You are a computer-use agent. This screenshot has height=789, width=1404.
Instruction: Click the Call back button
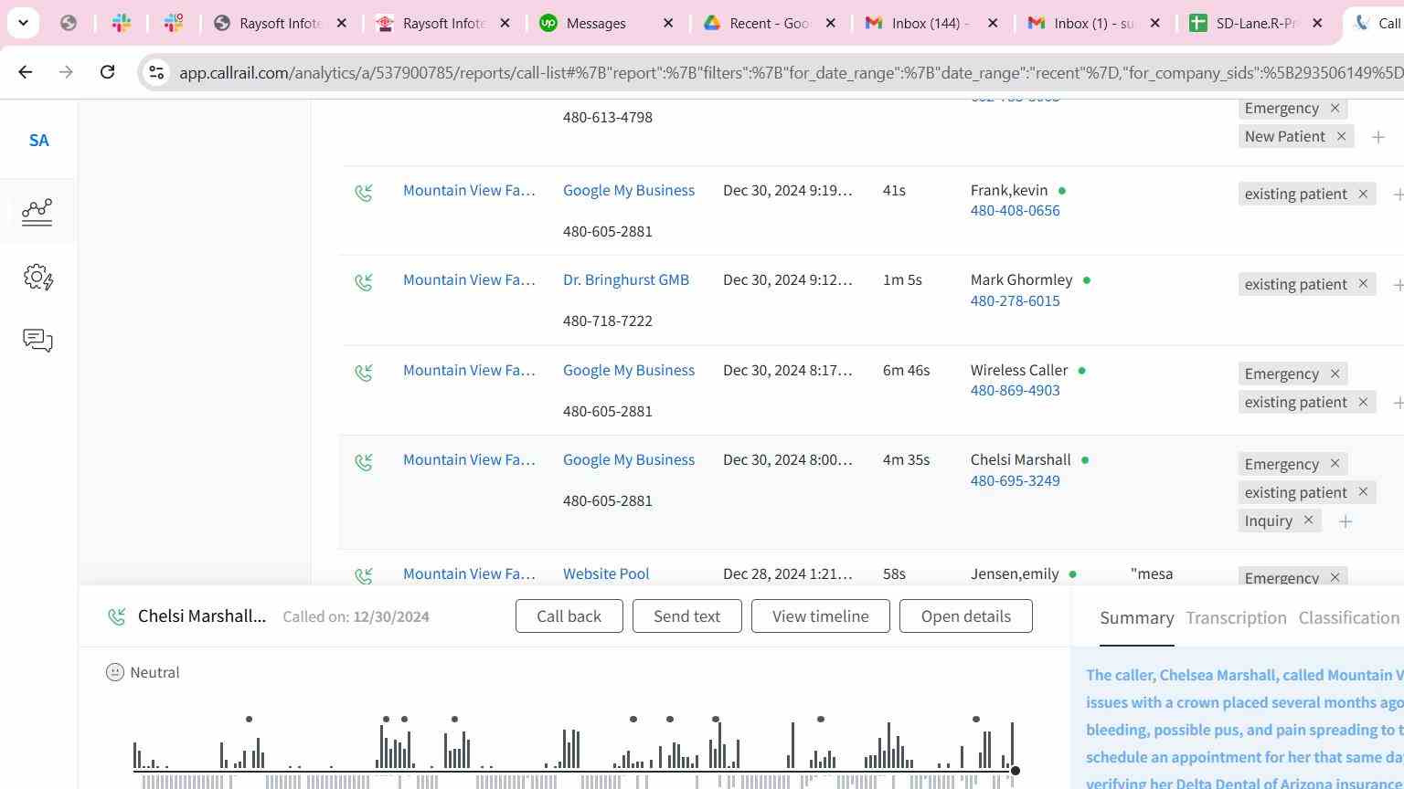(569, 616)
